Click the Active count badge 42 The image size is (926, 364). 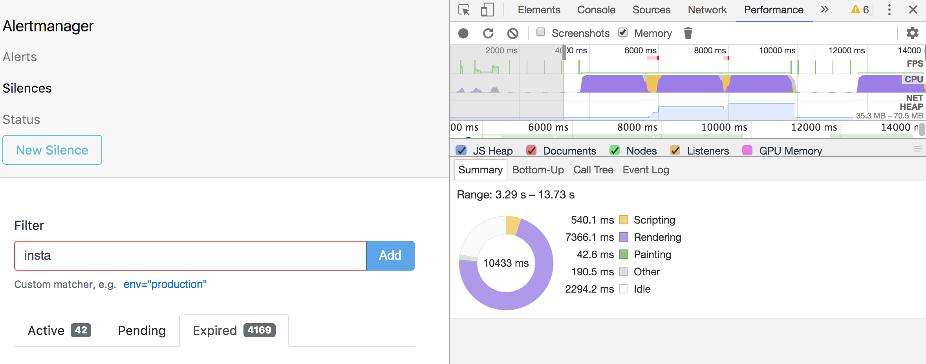(81, 330)
